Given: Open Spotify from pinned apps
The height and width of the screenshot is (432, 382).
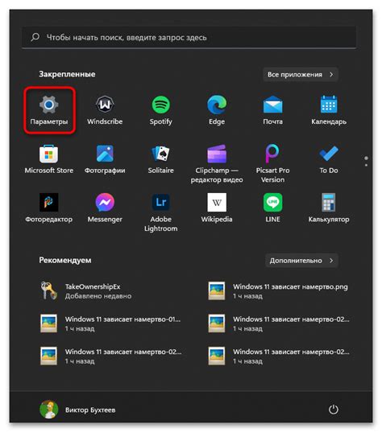Looking at the screenshot, I should (161, 110).
